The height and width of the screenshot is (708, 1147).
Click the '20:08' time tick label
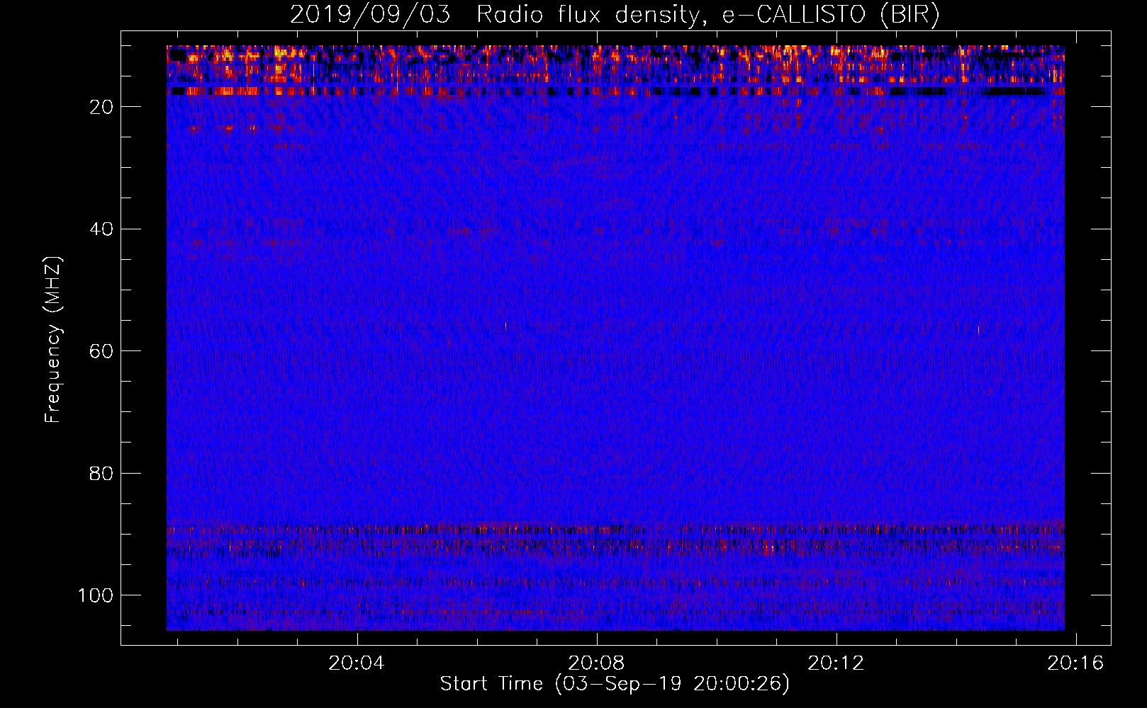coord(597,663)
